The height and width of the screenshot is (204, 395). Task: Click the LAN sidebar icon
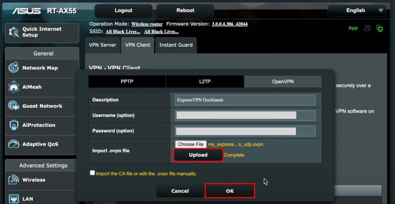(x=14, y=199)
